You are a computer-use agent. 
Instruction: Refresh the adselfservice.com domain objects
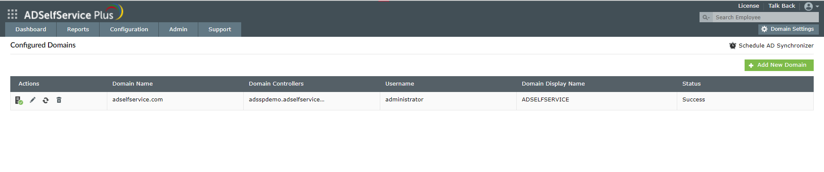pos(45,100)
